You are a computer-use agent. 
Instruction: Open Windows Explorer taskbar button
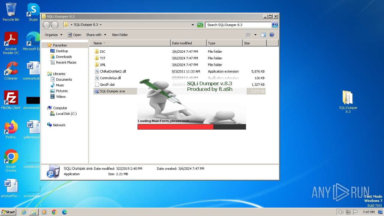34,212
